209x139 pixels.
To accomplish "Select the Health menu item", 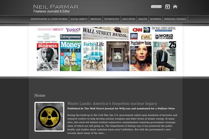I will tap(142, 19).
